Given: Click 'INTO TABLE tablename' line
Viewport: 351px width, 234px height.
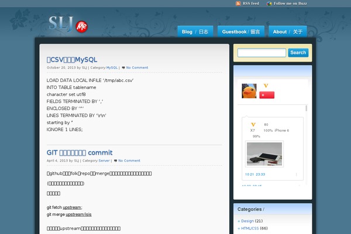Looking at the screenshot, I should 71,87.
